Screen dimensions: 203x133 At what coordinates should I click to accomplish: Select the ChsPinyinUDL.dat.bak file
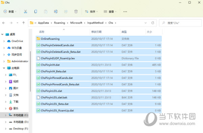pos(99,97)
